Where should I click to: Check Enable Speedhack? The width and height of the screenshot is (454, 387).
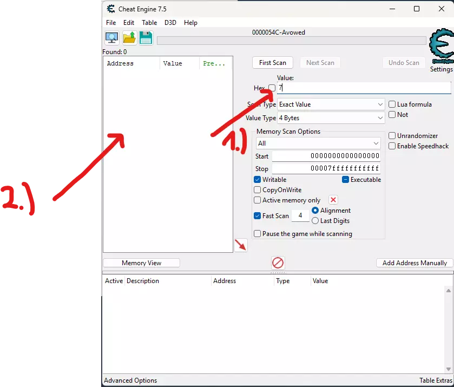click(x=392, y=146)
